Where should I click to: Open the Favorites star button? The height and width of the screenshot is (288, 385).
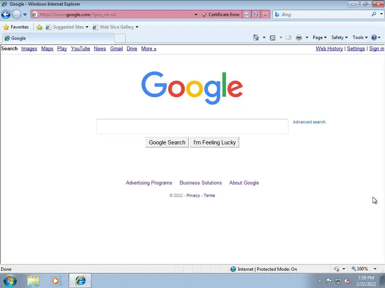(x=16, y=27)
